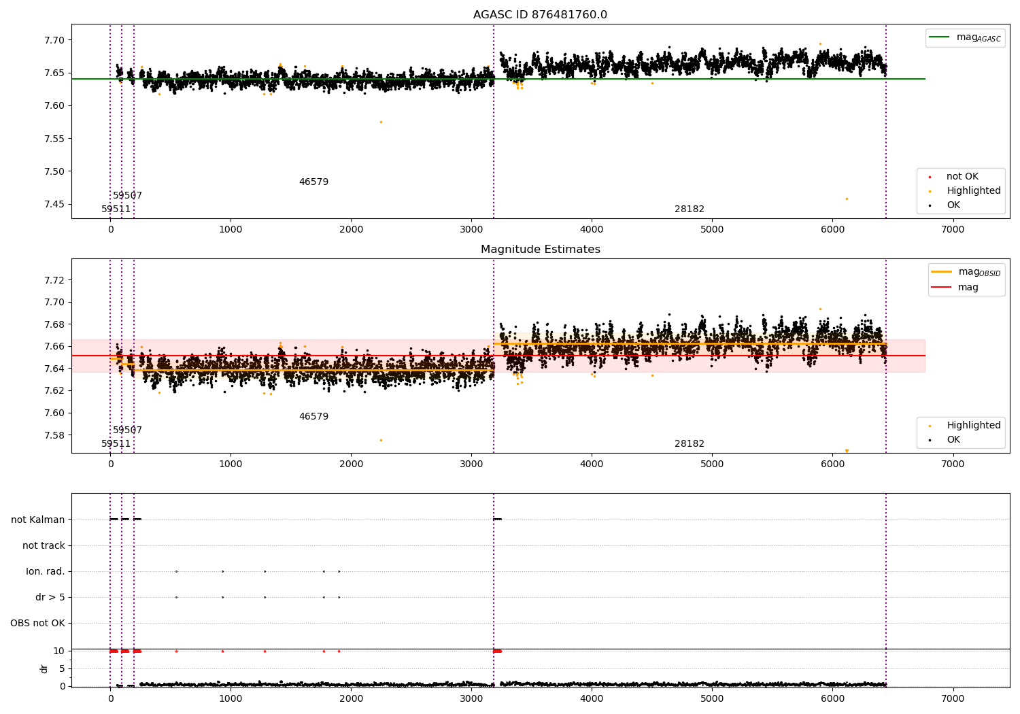Click 'OK' legend entry in top plot
1020x714 pixels.
[945, 205]
